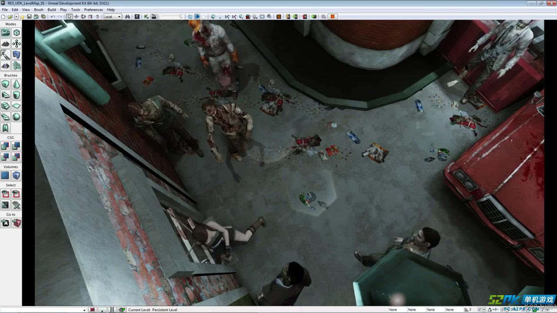Create a spiral staircase brush
This screenshot has width=557, height=313.
5,117
